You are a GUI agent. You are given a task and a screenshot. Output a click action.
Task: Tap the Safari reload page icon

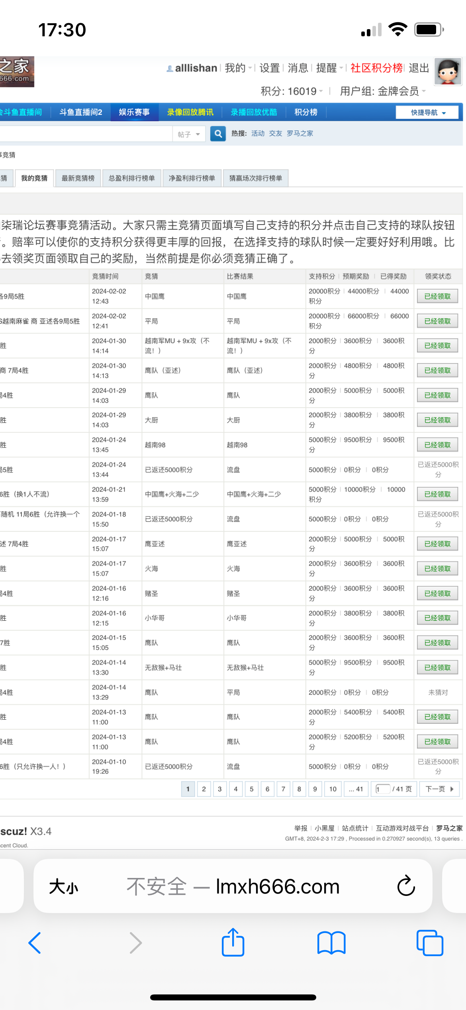click(x=406, y=886)
